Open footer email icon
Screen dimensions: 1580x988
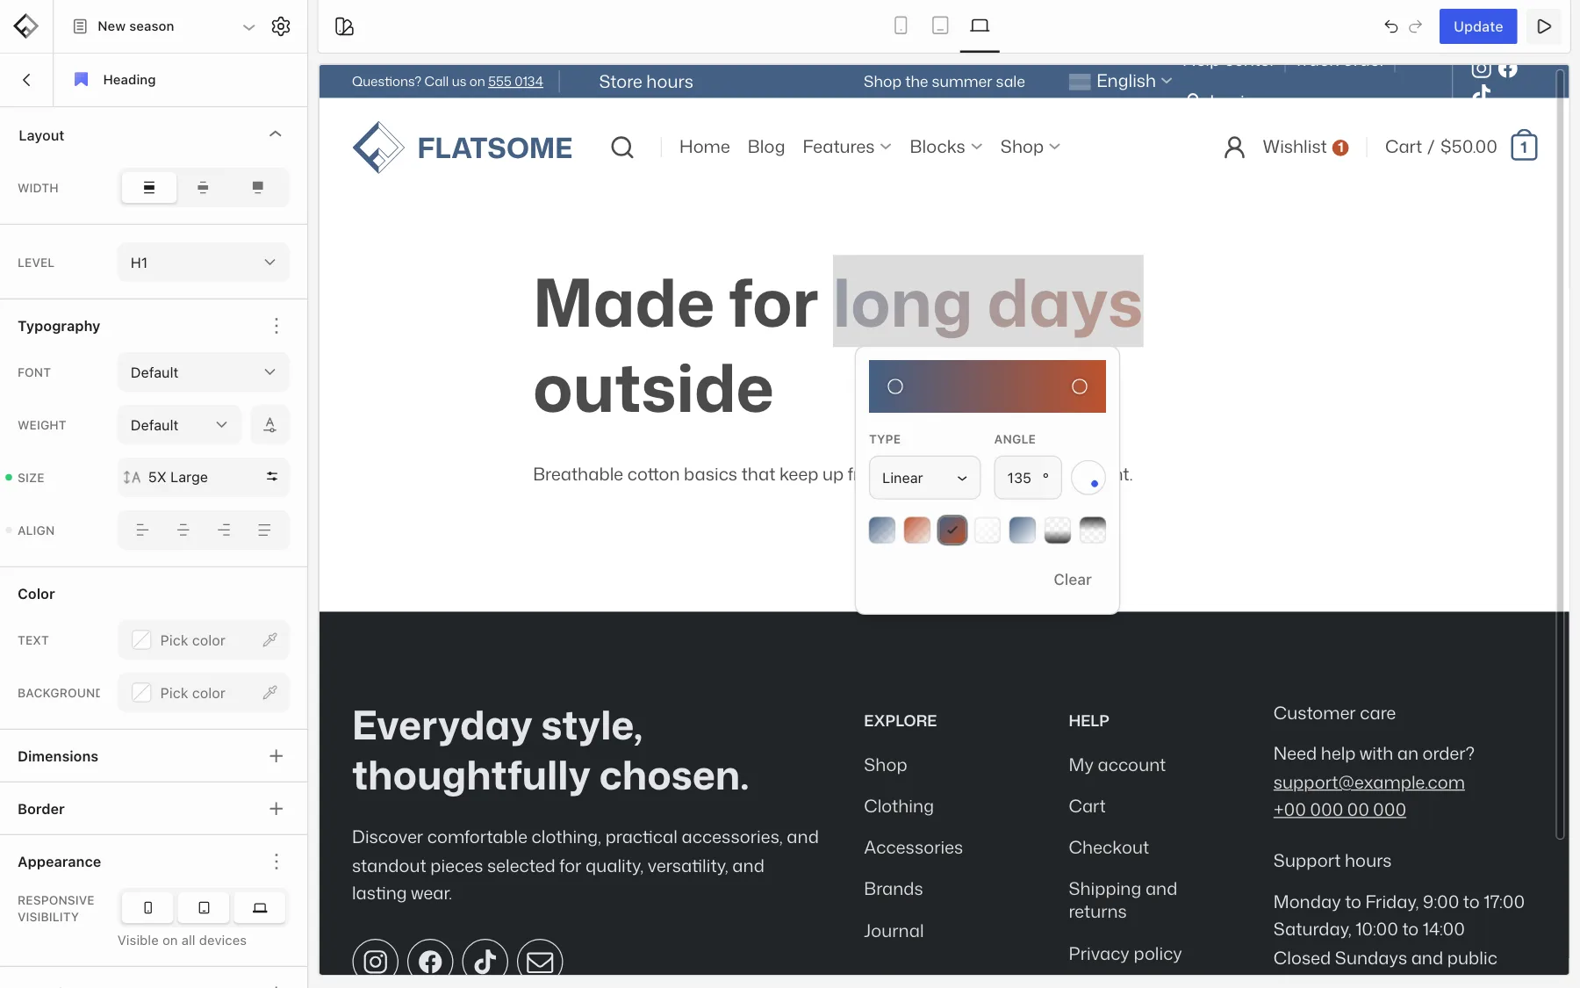point(540,962)
